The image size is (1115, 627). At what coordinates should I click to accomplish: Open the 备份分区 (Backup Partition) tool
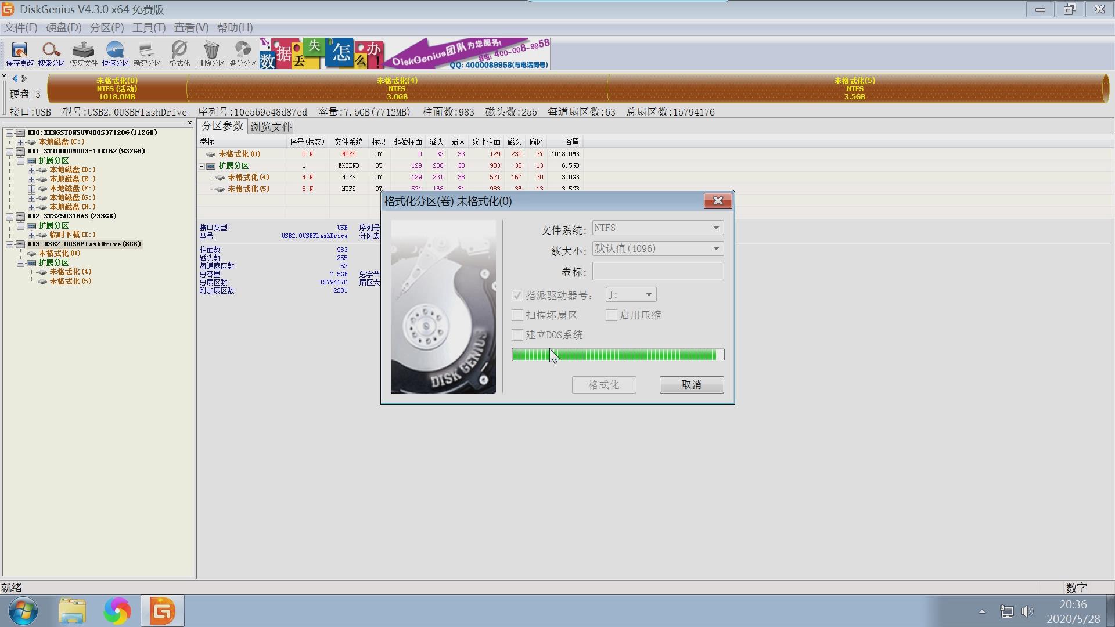pyautogui.click(x=242, y=53)
